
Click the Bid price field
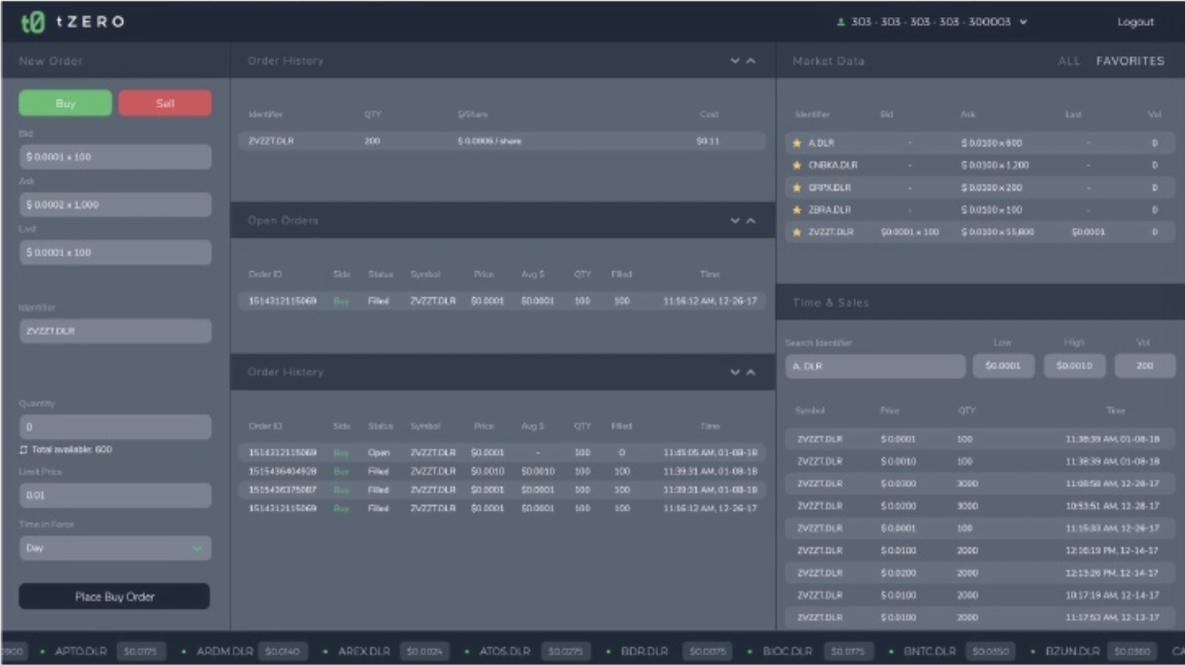click(115, 157)
